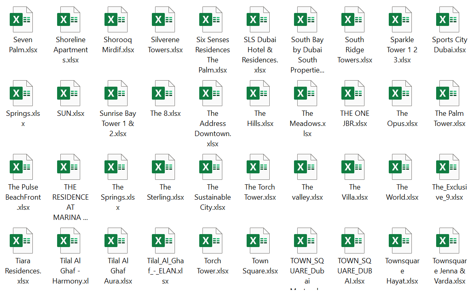
Task: Choose The Palm Tower.xlsx file icon
Action: 449,93
